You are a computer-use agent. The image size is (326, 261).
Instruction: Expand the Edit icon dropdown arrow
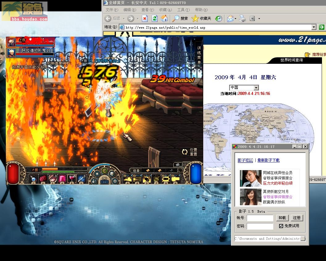[259, 19]
